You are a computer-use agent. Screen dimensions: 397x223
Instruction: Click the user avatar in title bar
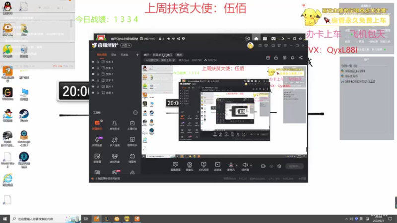click(x=250, y=46)
